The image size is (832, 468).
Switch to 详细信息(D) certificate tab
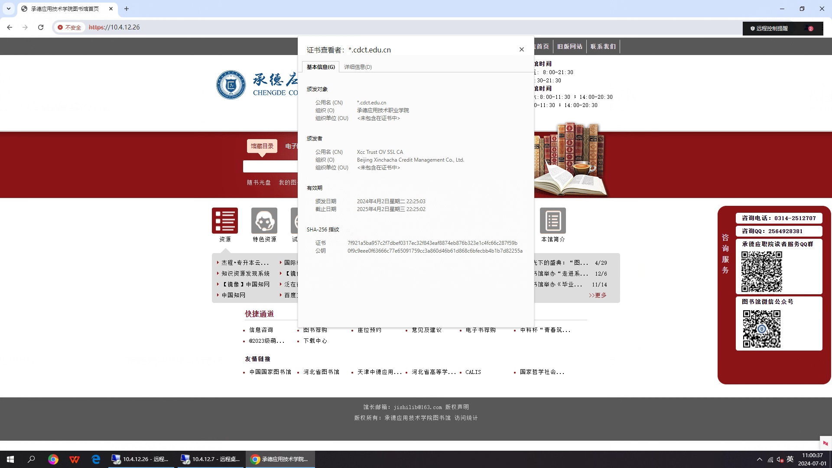tap(357, 67)
